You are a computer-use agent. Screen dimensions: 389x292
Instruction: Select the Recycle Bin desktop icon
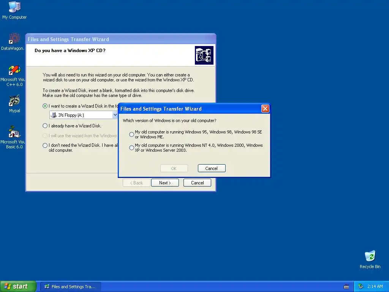tap(370, 259)
